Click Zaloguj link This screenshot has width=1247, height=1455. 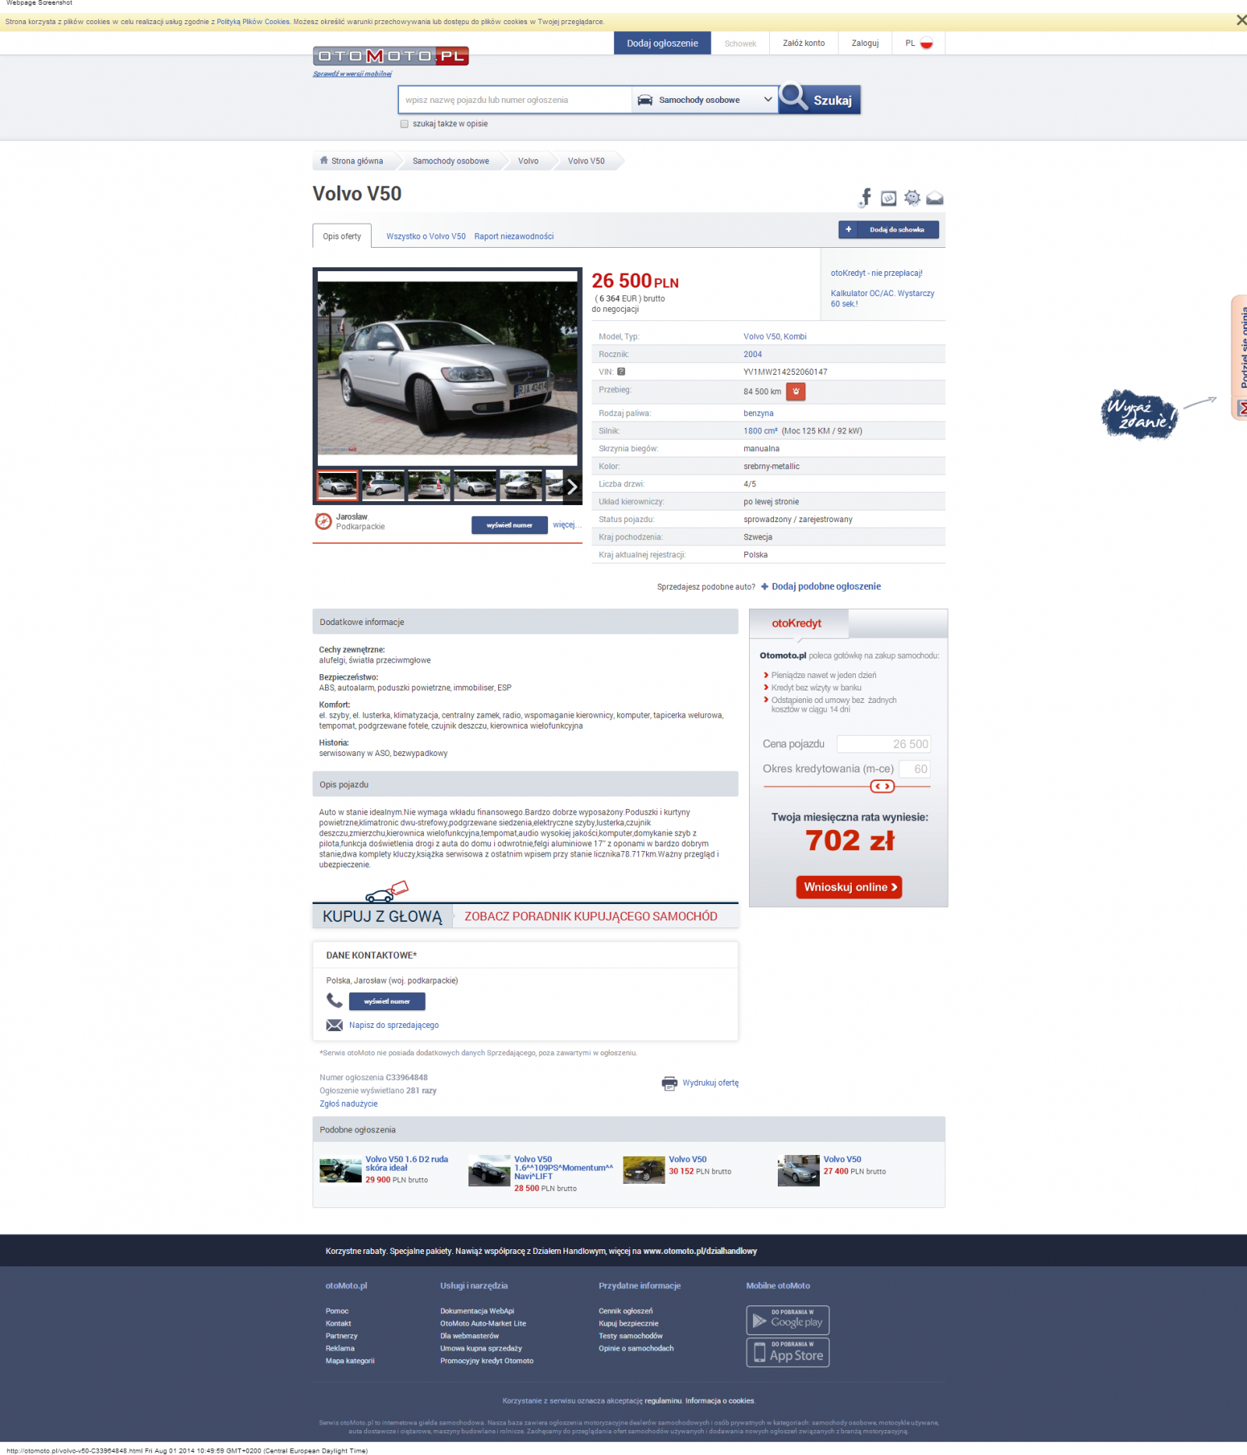pyautogui.click(x=865, y=44)
